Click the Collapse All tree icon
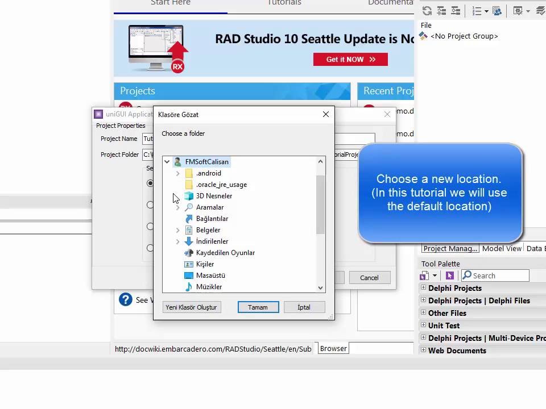 click(x=456, y=11)
